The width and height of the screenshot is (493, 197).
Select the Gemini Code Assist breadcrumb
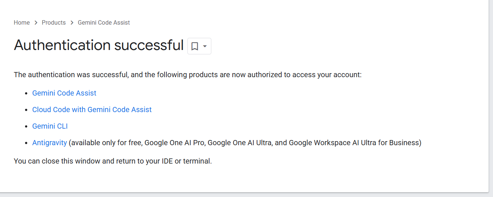(x=104, y=23)
